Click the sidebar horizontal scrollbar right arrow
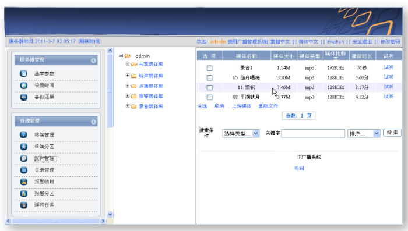The height and width of the screenshot is (231, 408). coord(103,221)
